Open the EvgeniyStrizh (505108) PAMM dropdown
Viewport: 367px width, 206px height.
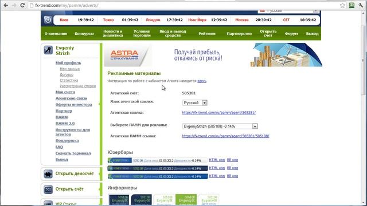pyautogui.click(x=220, y=126)
